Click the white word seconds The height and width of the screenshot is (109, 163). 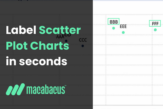(43, 61)
